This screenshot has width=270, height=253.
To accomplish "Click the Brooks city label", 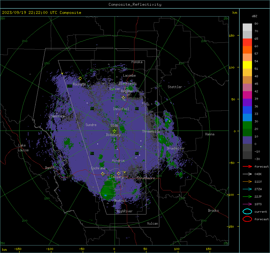I will point(213,211).
